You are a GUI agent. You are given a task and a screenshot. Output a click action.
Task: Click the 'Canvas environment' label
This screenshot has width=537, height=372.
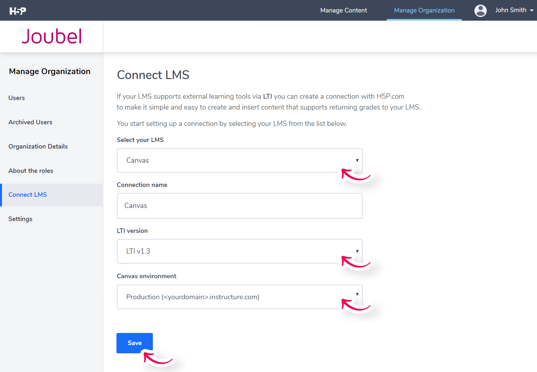(x=146, y=276)
